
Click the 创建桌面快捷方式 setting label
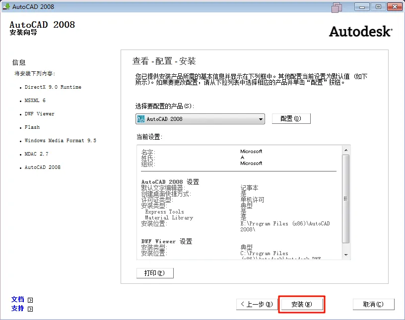(166, 194)
